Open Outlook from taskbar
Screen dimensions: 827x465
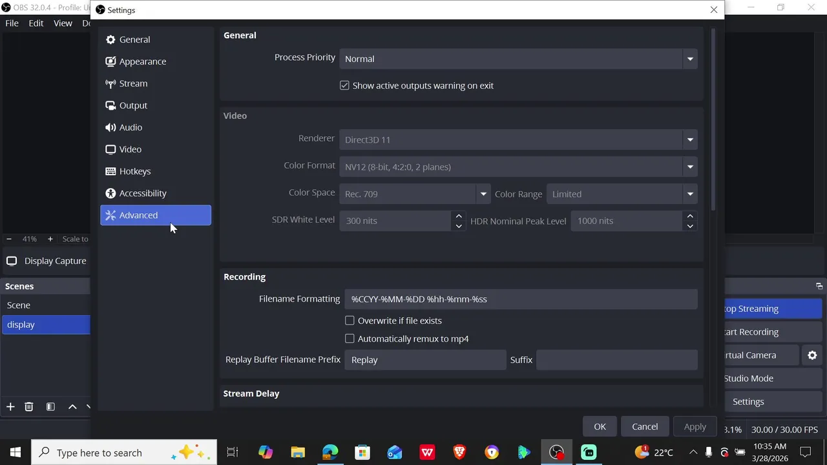(x=395, y=452)
